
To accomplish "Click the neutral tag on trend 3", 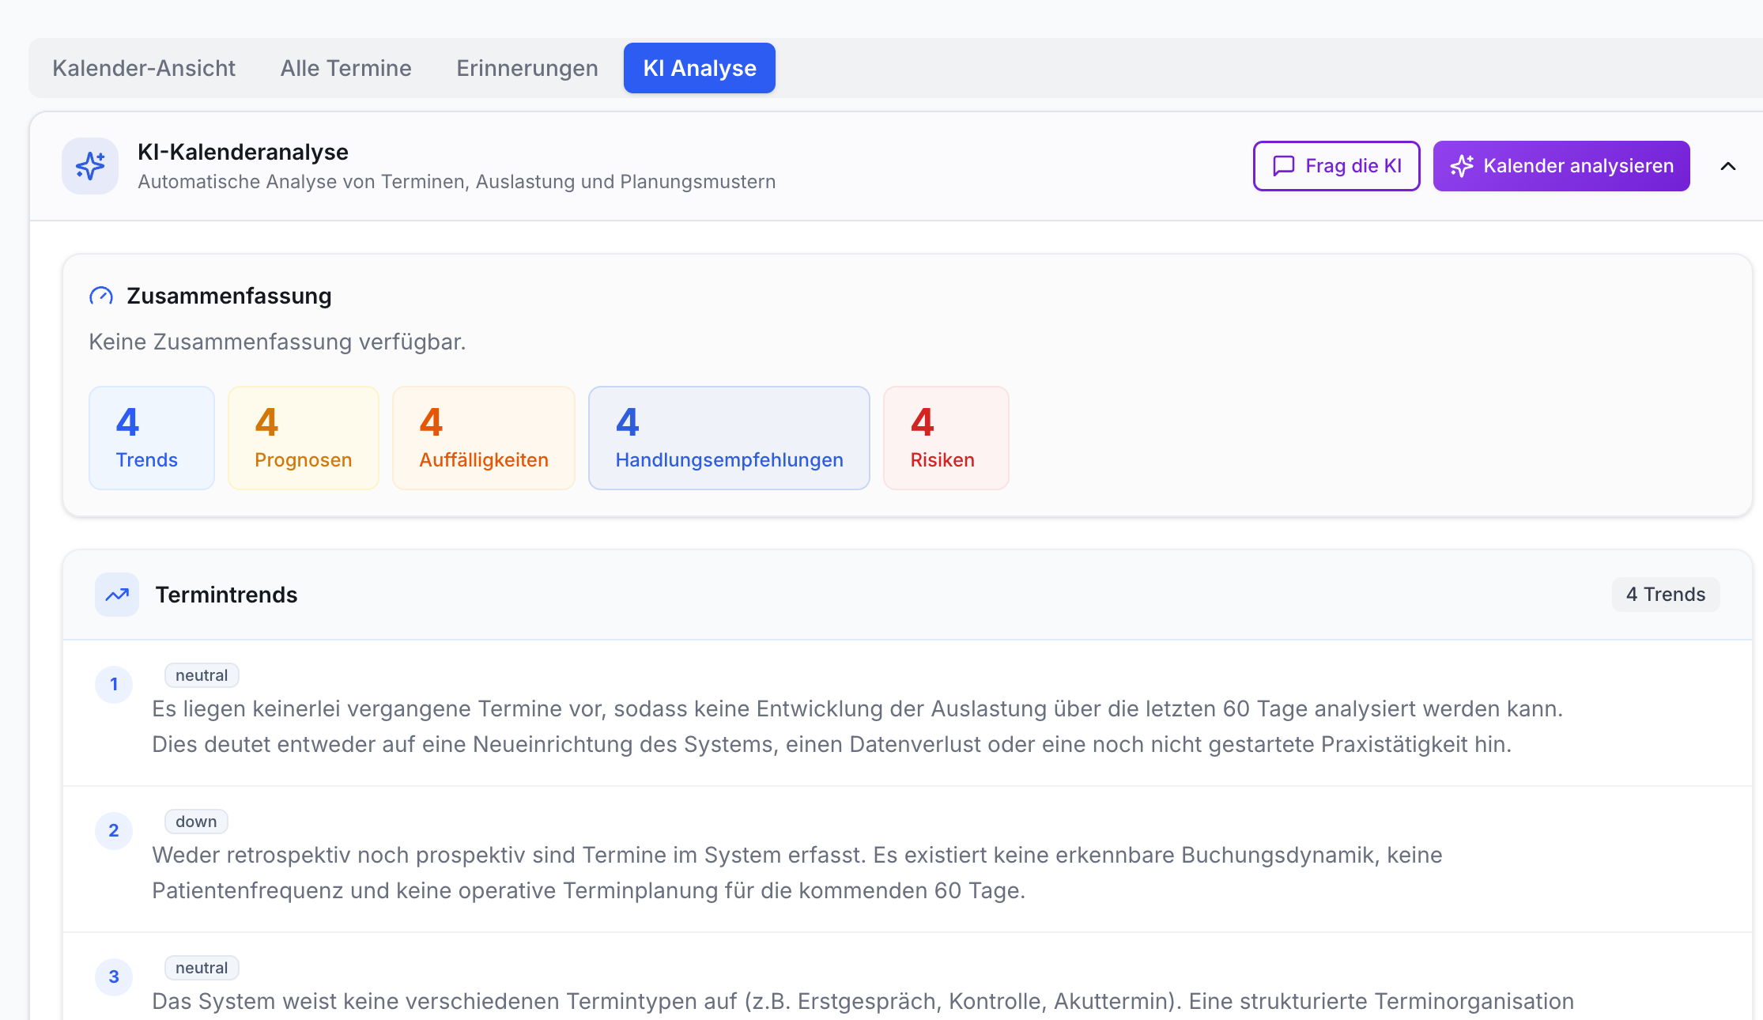I will tap(202, 968).
